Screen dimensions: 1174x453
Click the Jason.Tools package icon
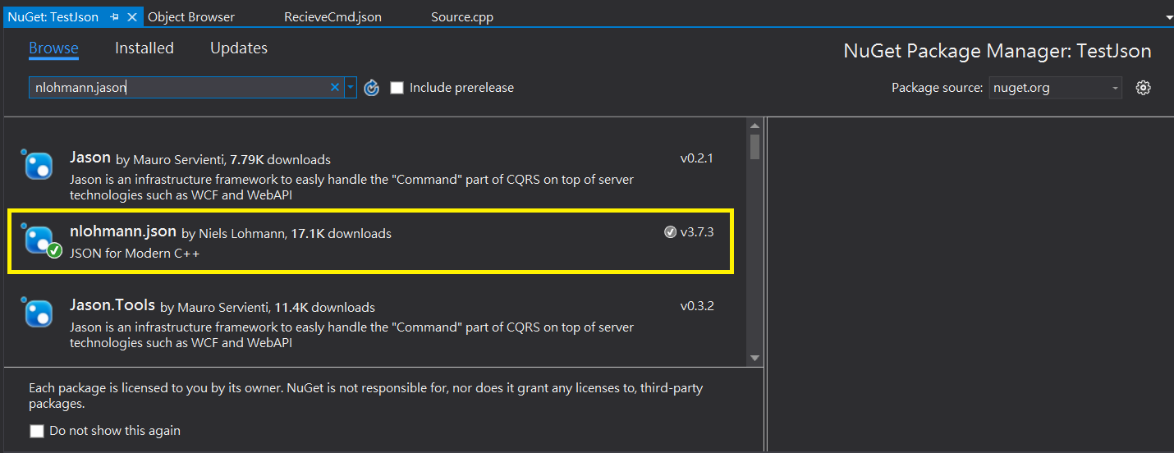39,313
